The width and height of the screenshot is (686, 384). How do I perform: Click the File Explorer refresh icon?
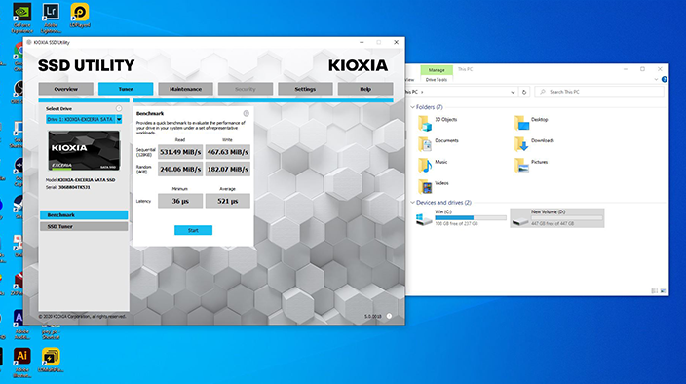coord(524,92)
